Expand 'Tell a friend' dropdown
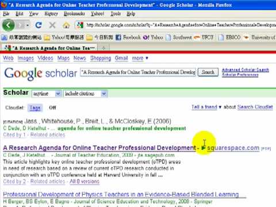 click(x=206, y=107)
